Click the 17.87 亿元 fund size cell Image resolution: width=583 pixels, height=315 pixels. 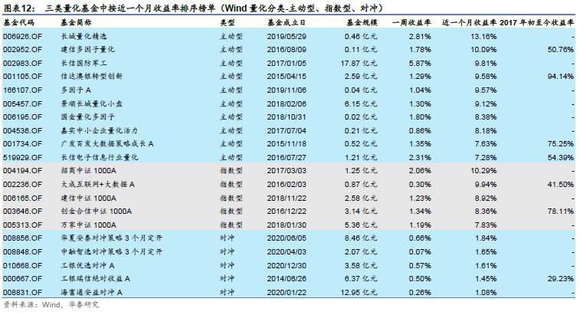pos(359,63)
